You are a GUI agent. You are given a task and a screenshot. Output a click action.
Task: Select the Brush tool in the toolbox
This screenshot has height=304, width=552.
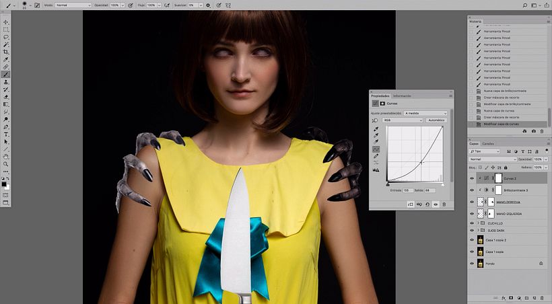point(5,74)
